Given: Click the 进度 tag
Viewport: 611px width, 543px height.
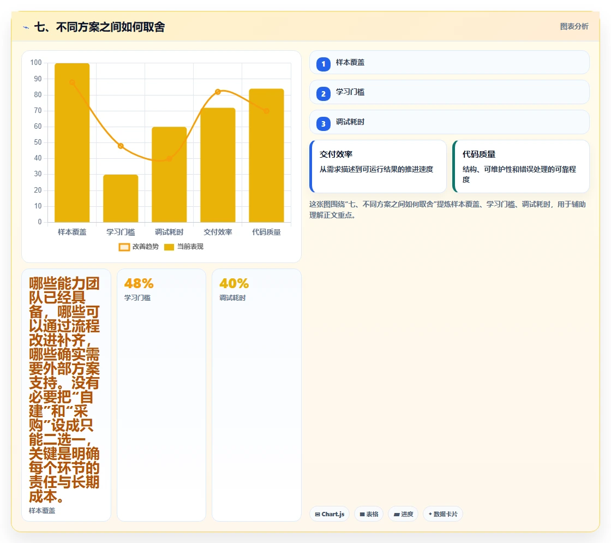Looking at the screenshot, I should 403,514.
